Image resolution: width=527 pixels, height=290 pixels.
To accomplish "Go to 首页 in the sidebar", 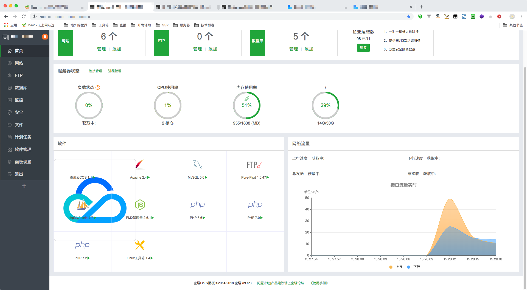I will tap(25, 51).
